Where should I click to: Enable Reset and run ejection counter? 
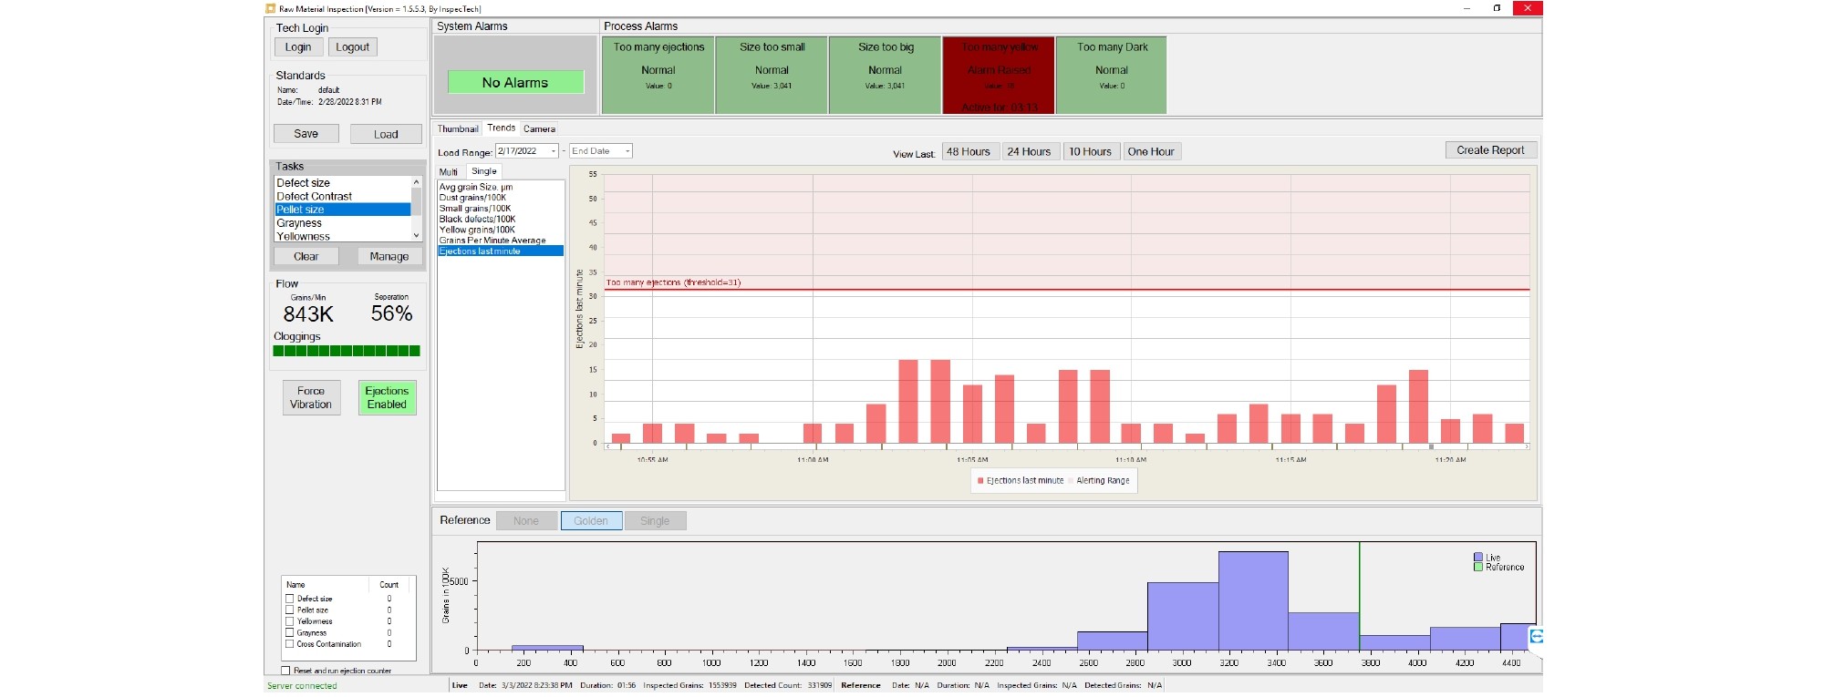coord(285,671)
